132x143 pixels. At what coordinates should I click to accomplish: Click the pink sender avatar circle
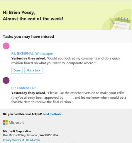(x=6, y=46)
